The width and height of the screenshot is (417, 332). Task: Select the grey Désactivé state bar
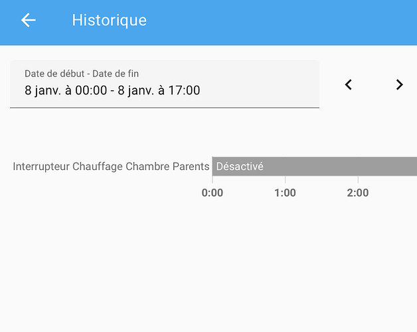[x=315, y=166]
